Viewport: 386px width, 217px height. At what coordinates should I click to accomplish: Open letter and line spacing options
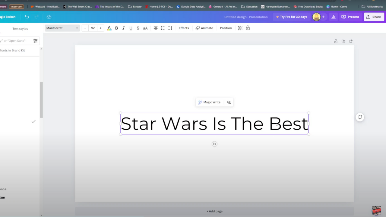170,28
